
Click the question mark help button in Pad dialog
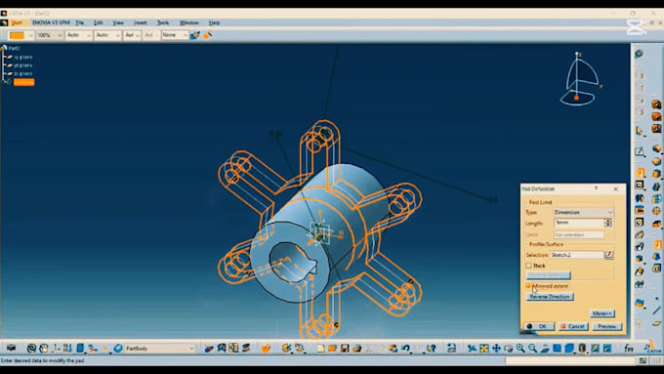[x=596, y=188]
